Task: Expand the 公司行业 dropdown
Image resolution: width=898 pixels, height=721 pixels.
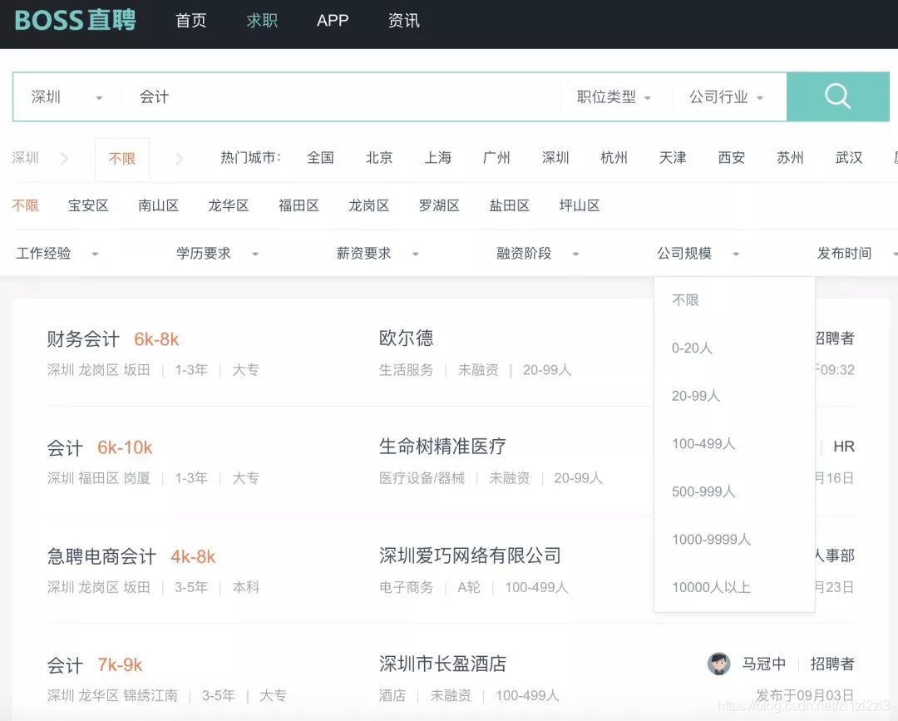Action: click(726, 96)
